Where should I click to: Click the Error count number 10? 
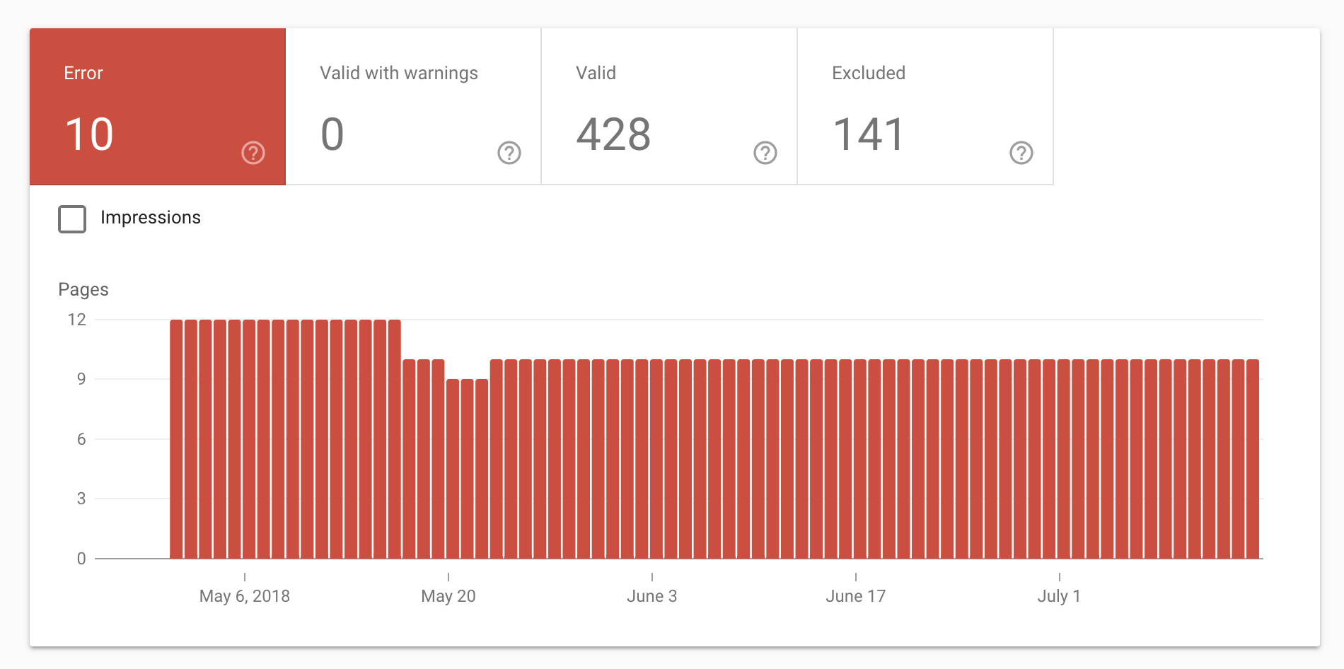89,134
